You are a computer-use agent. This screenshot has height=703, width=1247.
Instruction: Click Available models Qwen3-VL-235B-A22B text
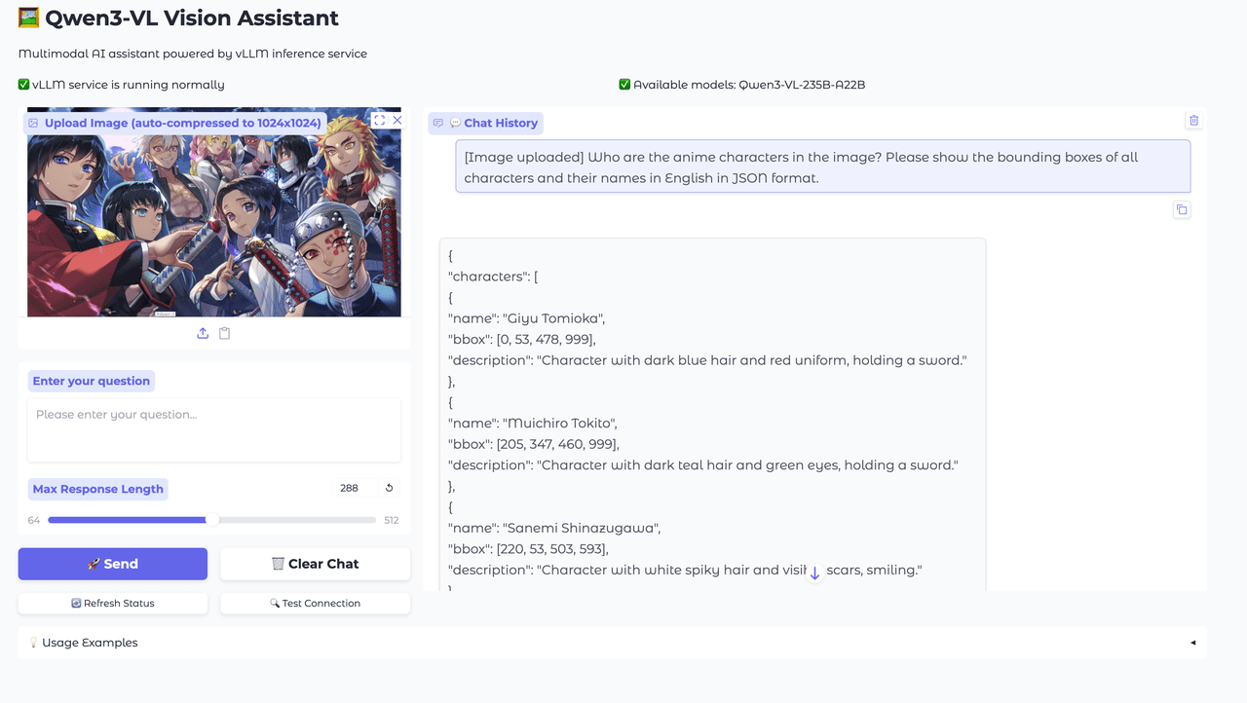[742, 85]
